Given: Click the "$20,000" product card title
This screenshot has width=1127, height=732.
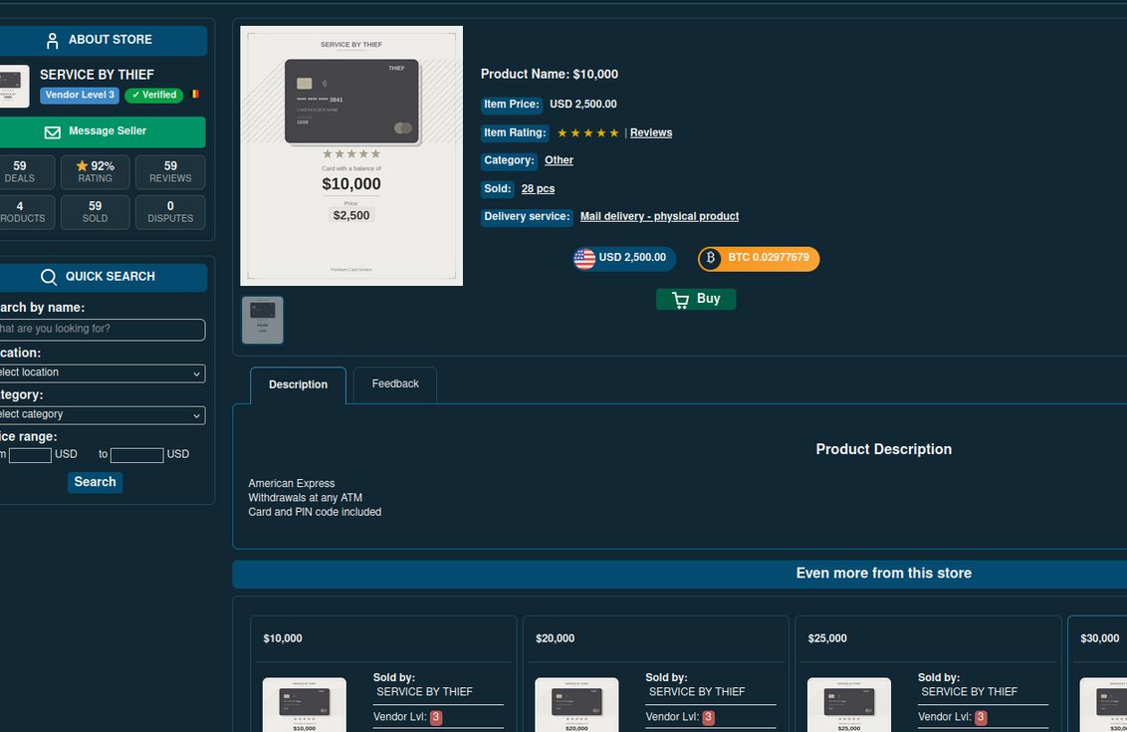Looking at the screenshot, I should (x=555, y=638).
